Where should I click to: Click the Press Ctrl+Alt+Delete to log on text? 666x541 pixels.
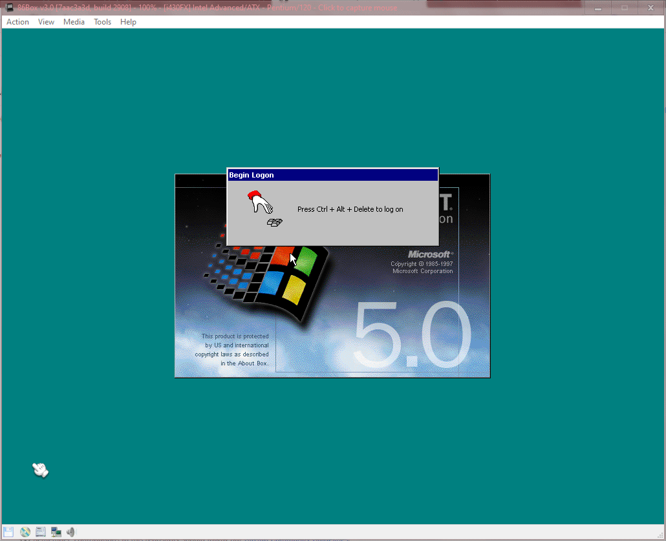tap(350, 209)
